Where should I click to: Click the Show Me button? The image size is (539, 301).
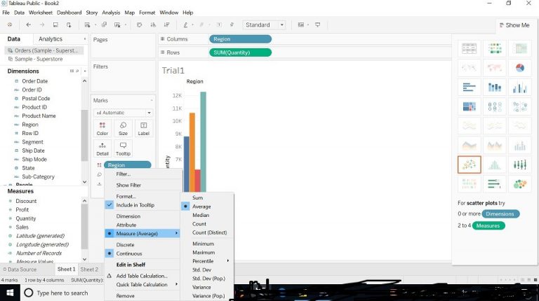click(x=514, y=25)
